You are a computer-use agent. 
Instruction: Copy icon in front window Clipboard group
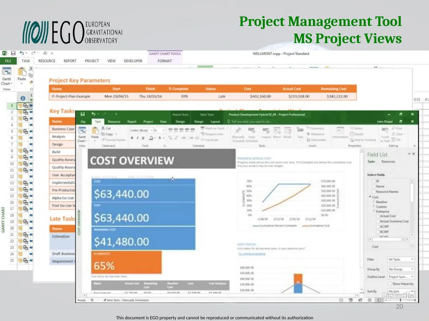point(103,134)
